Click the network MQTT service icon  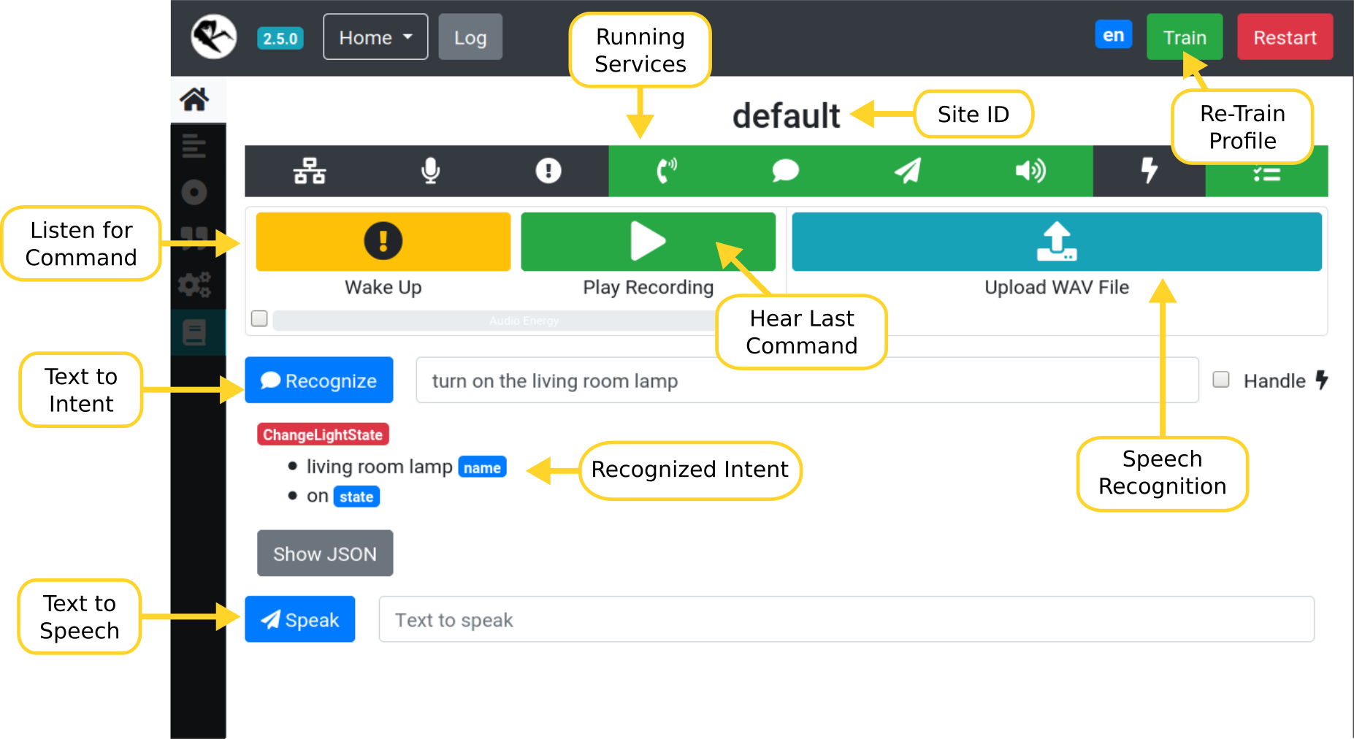click(310, 171)
